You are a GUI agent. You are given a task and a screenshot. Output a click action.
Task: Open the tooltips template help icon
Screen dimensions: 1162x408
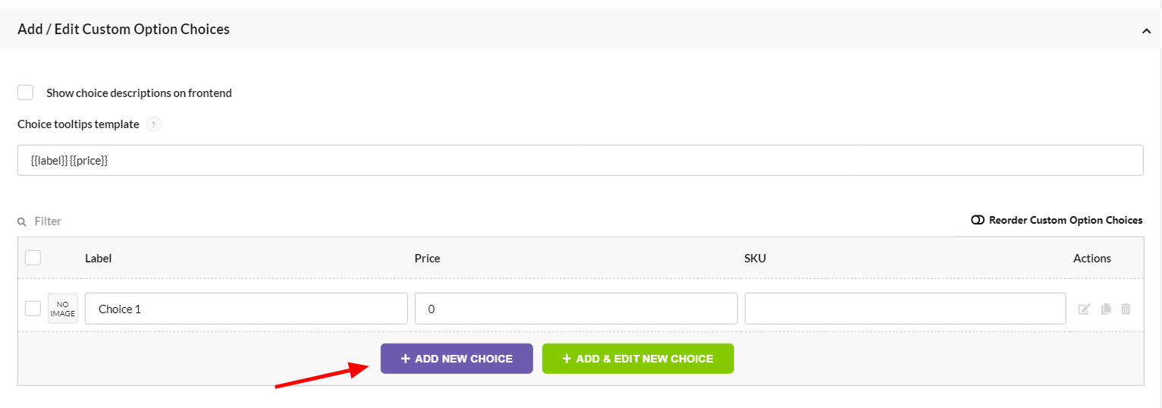coord(154,124)
